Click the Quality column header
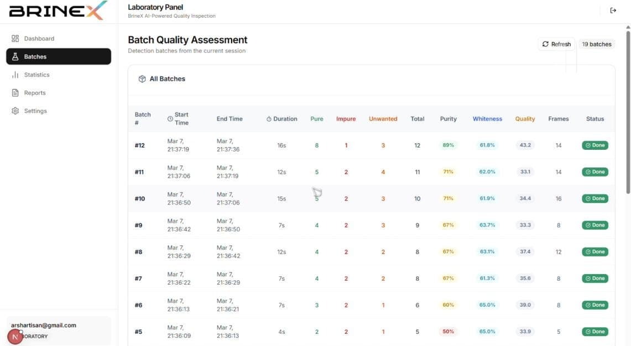Image resolution: width=631 pixels, height=346 pixels. (525, 119)
